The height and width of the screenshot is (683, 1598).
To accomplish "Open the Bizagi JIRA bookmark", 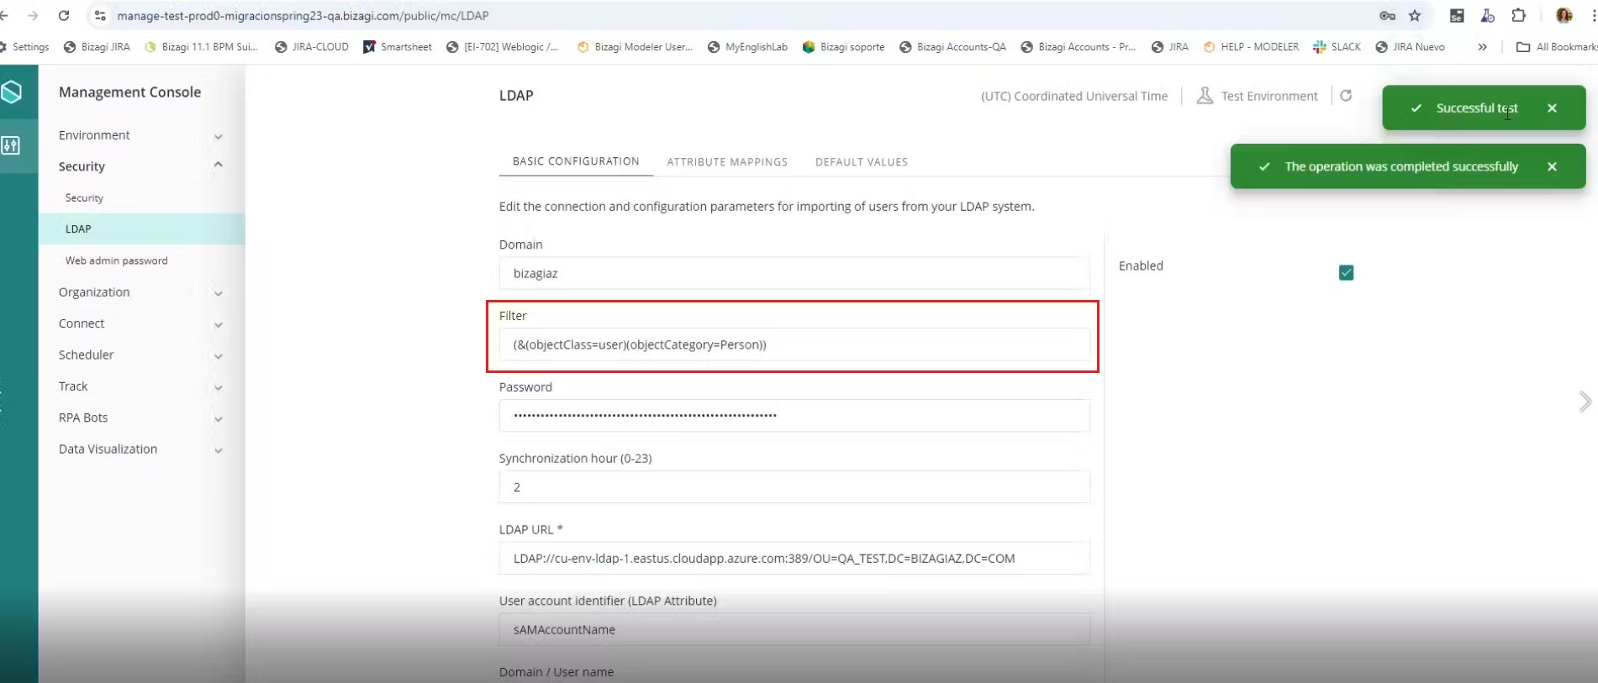I will (98, 47).
